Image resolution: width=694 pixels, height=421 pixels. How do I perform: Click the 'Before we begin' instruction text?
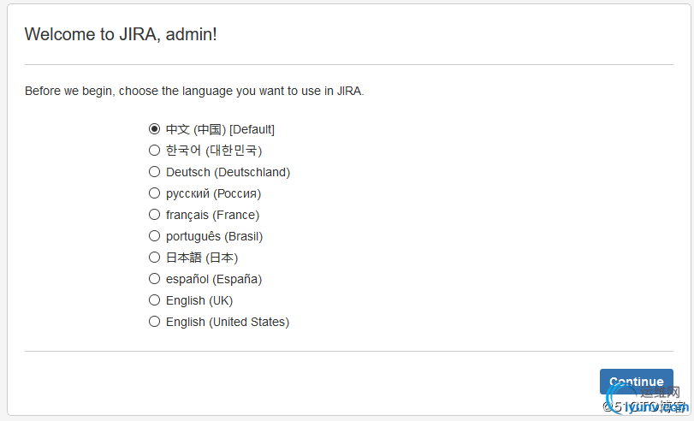(194, 91)
